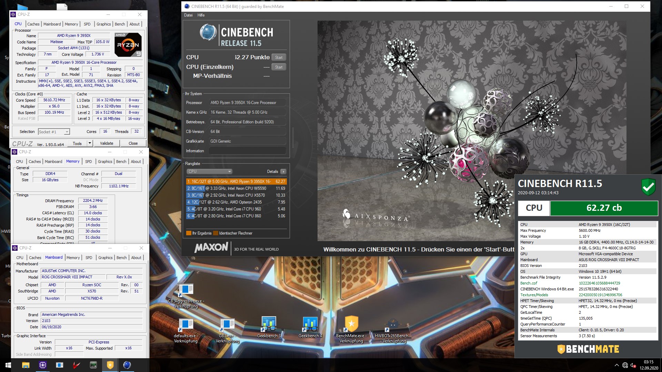Click the muted volume tray icon
662x372 pixels.
pyautogui.click(x=633, y=365)
